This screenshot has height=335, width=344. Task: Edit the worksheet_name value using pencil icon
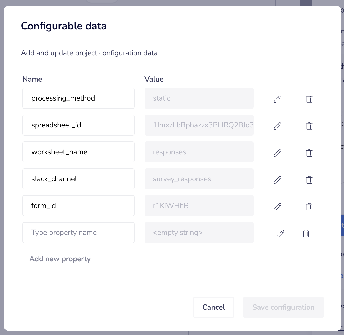pos(278,153)
